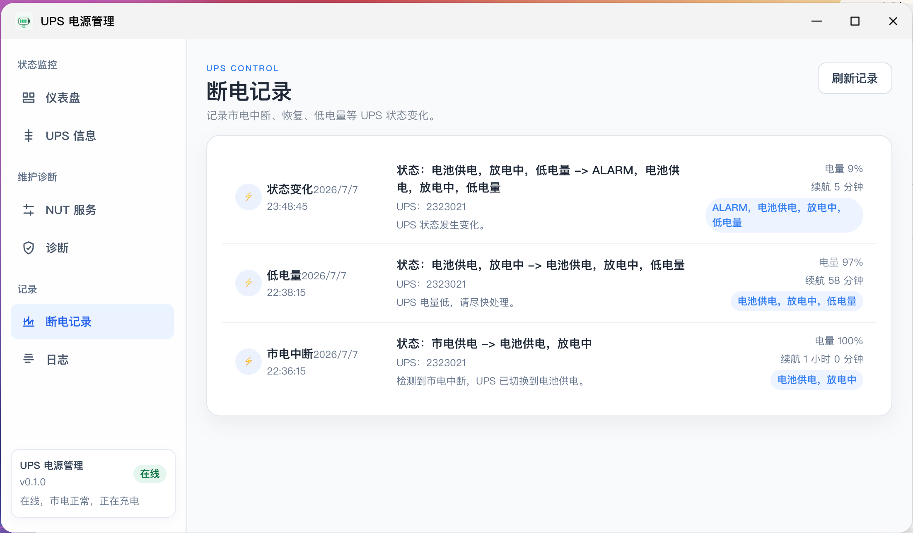Click the NUT 服务 sliders icon
913x533 pixels.
point(28,210)
